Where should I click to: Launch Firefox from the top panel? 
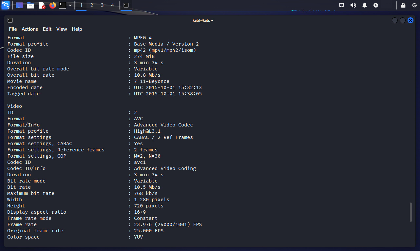(52, 5)
